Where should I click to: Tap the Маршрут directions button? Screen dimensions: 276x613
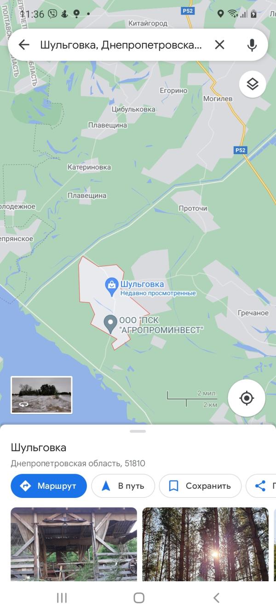pyautogui.click(x=49, y=486)
